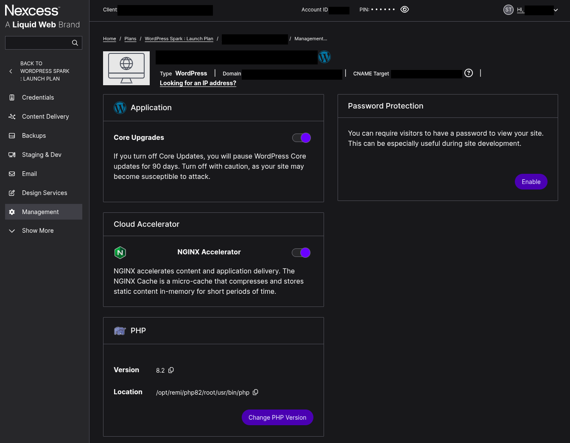The image size is (570, 443).
Task: Open the 'Looking for an IP address?' link
Action: click(198, 83)
